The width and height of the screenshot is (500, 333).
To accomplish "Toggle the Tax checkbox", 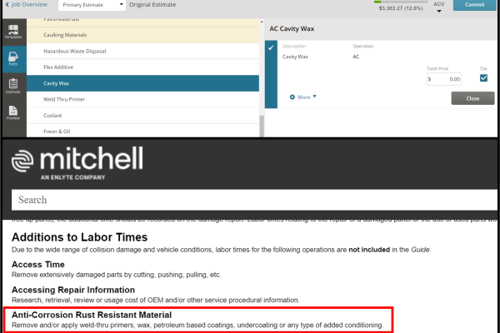I will tap(483, 78).
